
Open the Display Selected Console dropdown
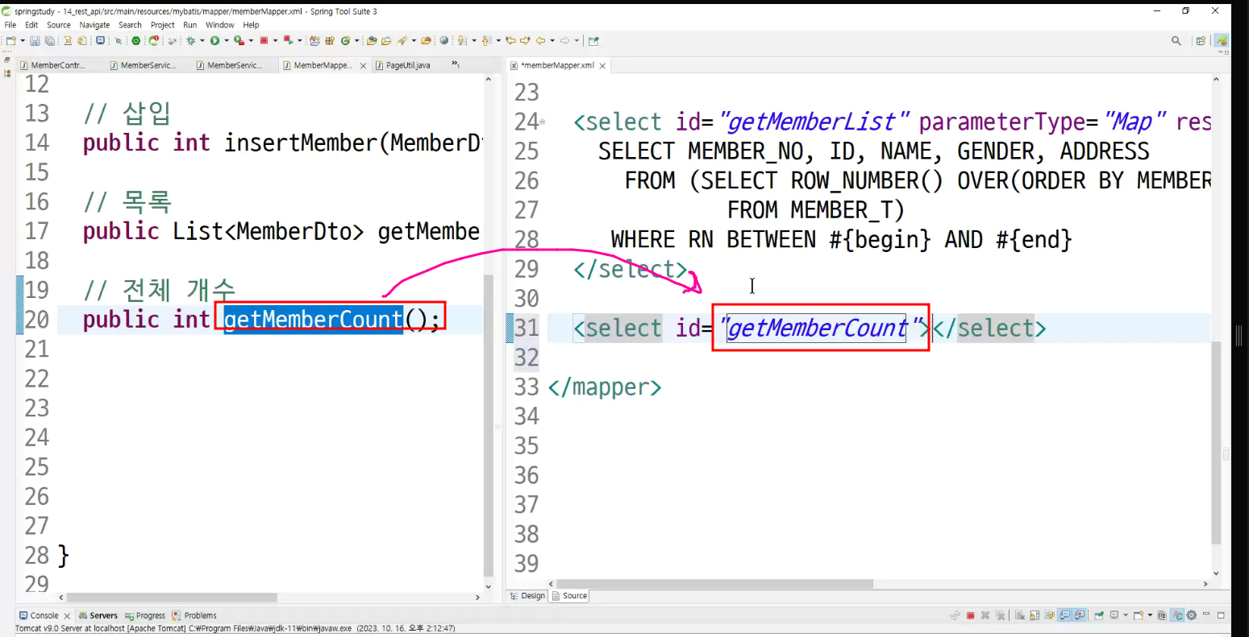click(1126, 615)
